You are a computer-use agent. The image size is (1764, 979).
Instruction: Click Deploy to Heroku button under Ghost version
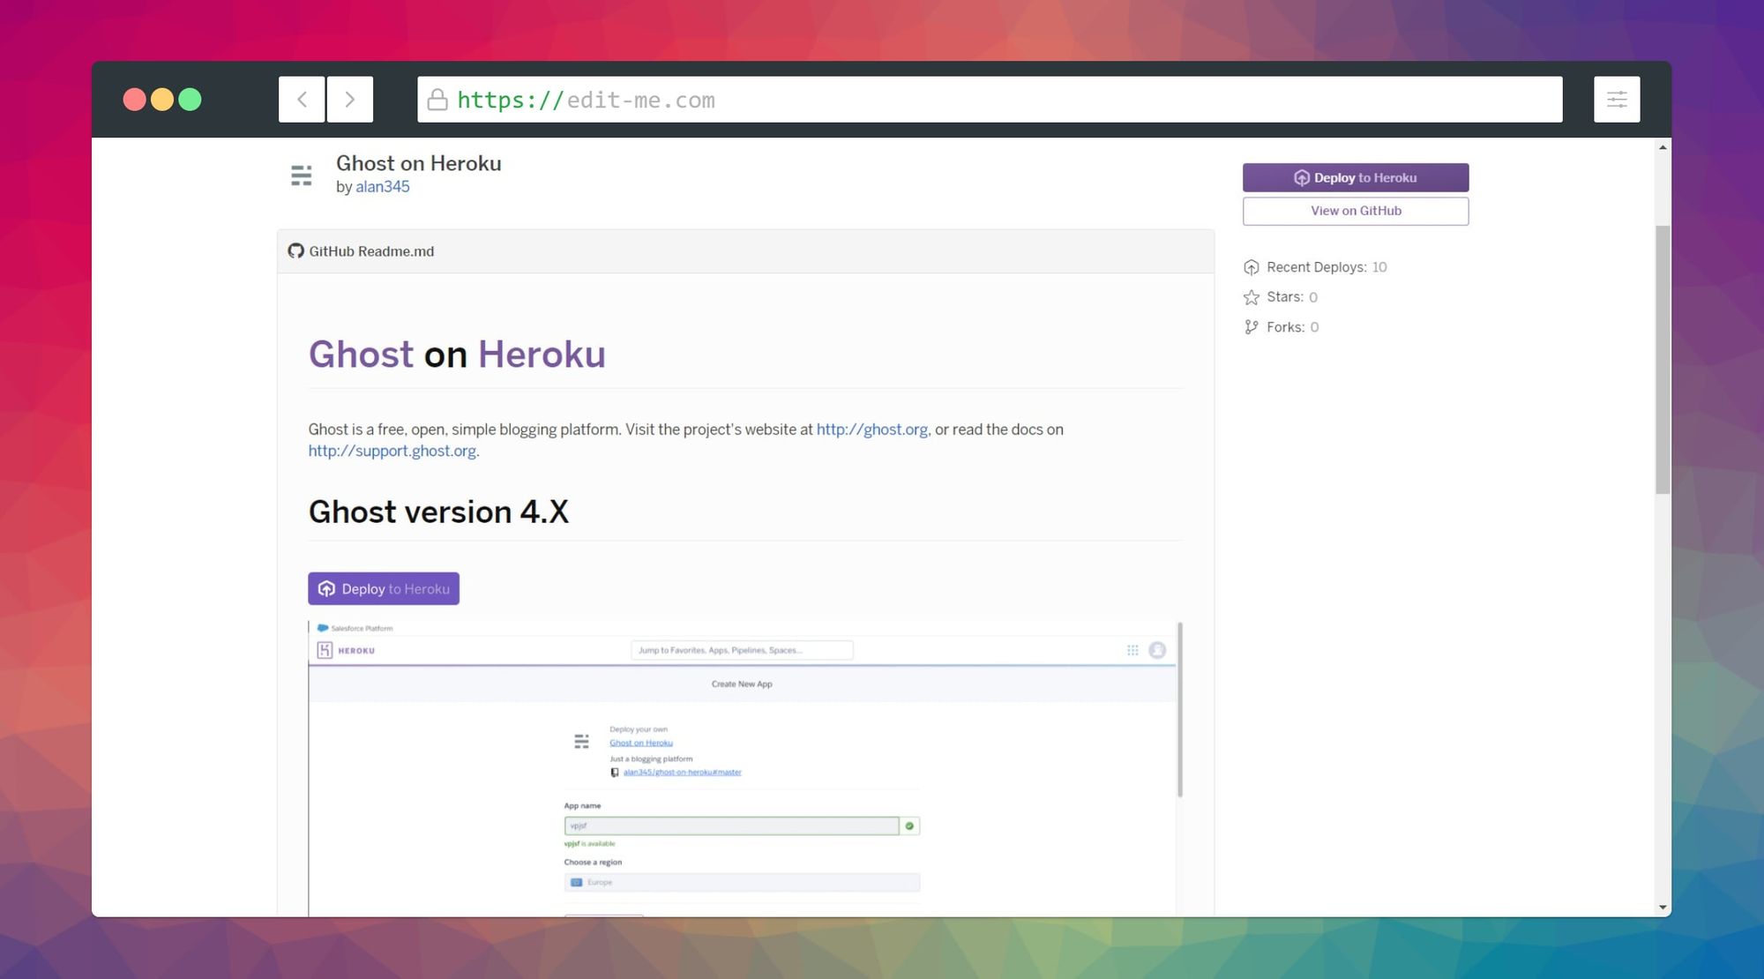click(x=384, y=588)
